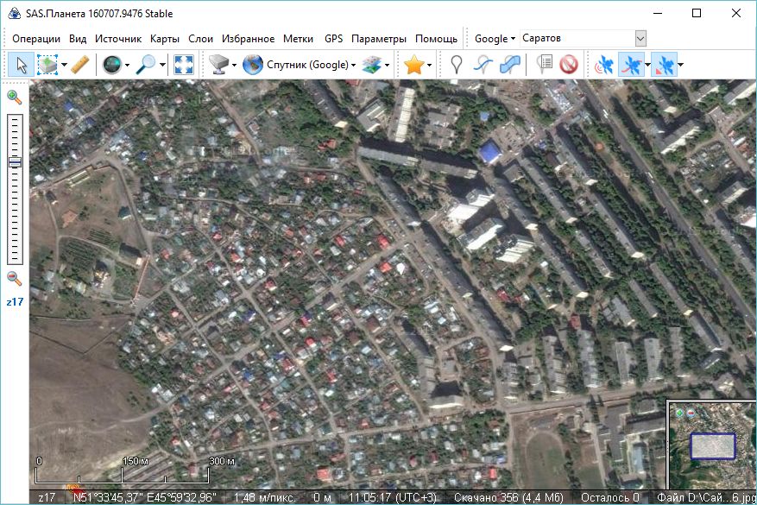Image resolution: width=757 pixels, height=505 pixels.
Task: Click the ruler distance measurement tool
Action: tap(79, 65)
